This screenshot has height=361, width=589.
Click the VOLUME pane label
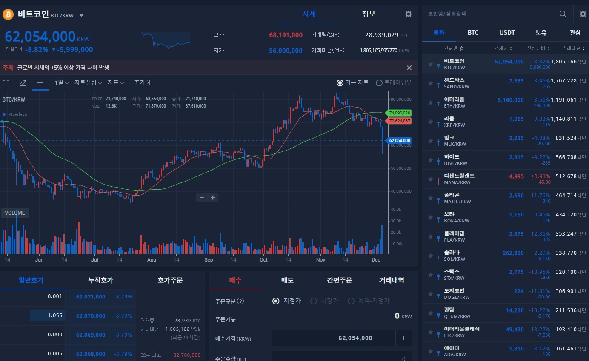tap(15, 213)
